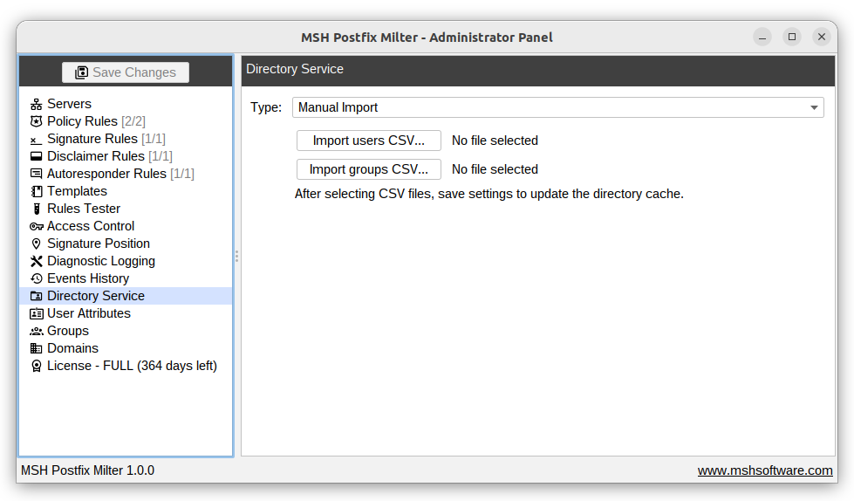This screenshot has width=854, height=501.
Task: Open the Servers section
Action: (x=69, y=104)
